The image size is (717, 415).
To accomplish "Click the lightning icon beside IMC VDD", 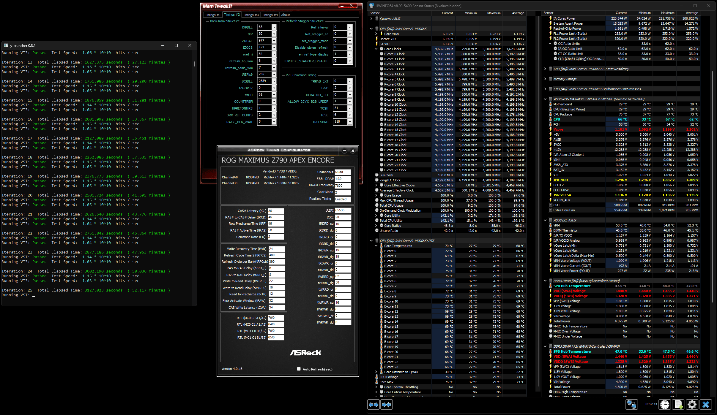I will pyautogui.click(x=550, y=180).
